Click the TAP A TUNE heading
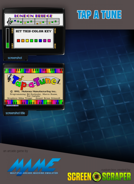This screenshot has height=184, width=134. [99, 15]
